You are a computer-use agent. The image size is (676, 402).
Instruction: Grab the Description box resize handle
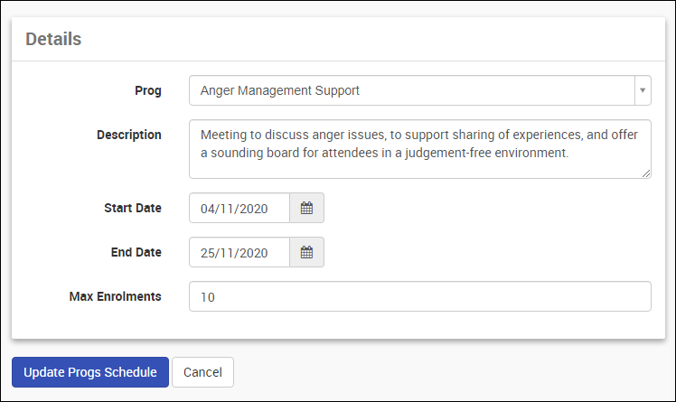tap(646, 173)
